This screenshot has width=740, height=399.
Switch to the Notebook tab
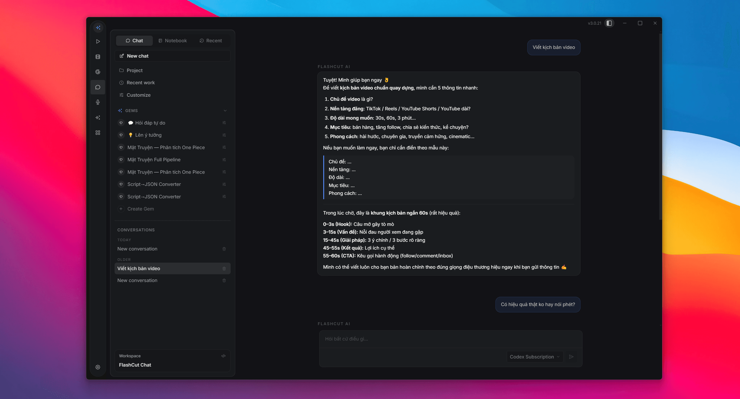(x=173, y=41)
